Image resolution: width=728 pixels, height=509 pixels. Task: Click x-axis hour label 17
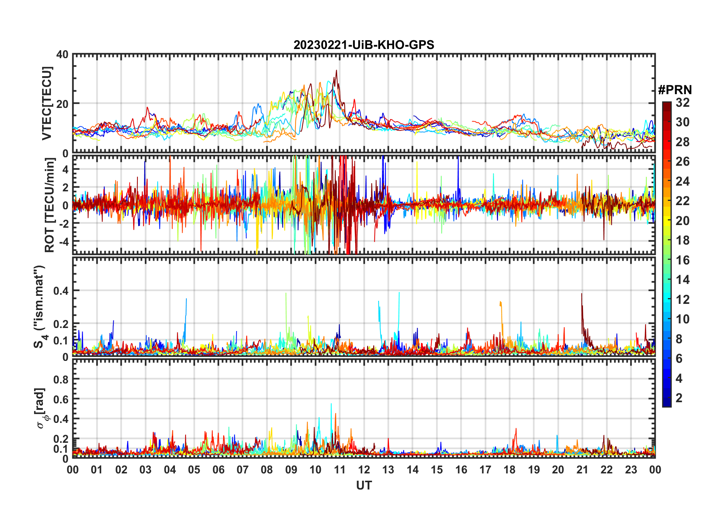pyautogui.click(x=485, y=470)
